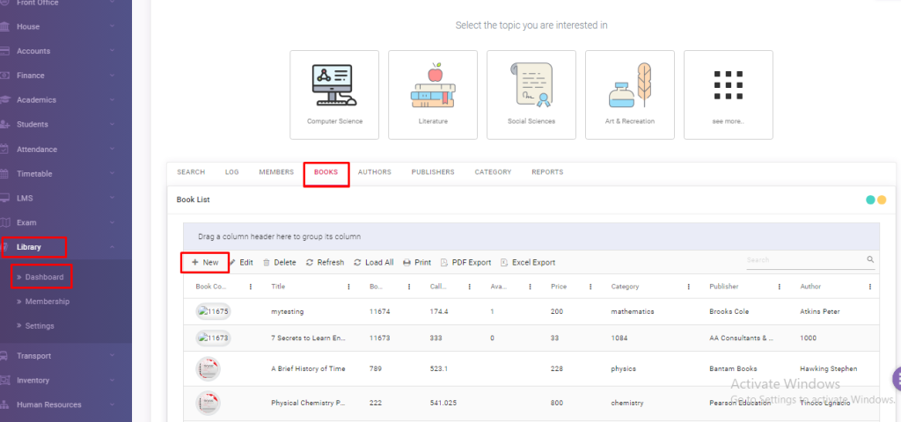
Task: Open Category column options menu
Action: click(689, 287)
